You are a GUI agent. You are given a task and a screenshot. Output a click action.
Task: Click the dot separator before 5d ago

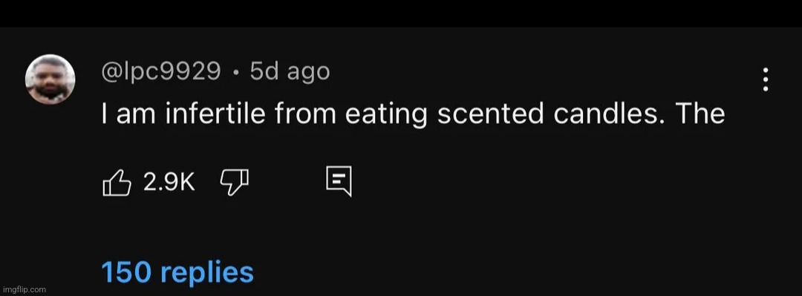(x=235, y=73)
